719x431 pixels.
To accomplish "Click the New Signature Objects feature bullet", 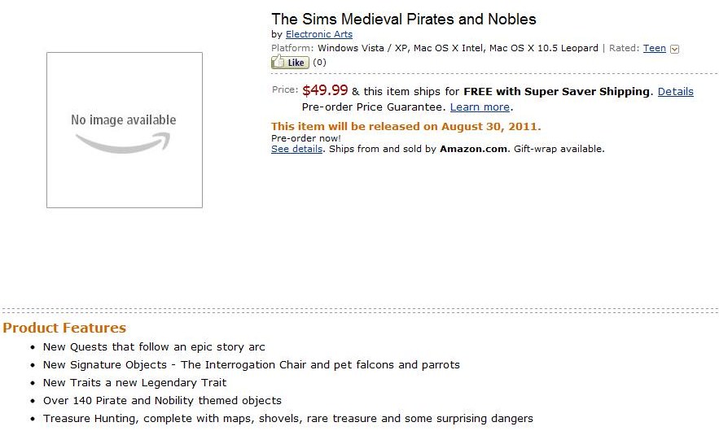I will pyautogui.click(x=251, y=365).
